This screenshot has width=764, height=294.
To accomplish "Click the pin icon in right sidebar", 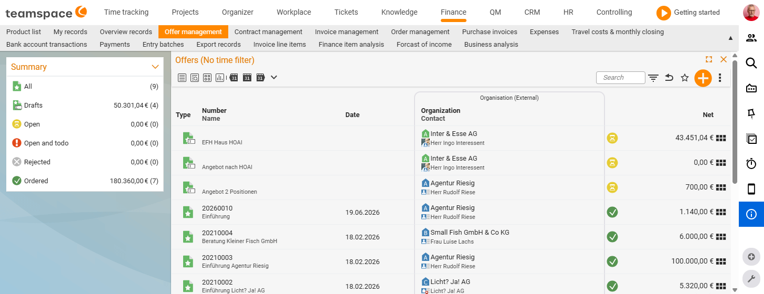I will pyautogui.click(x=751, y=113).
